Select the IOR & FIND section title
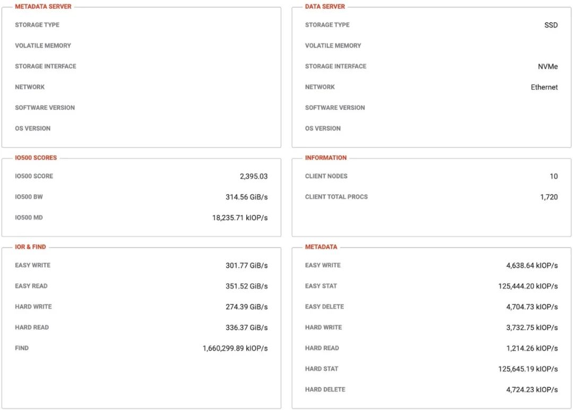This screenshot has height=410, width=573. tap(30, 247)
